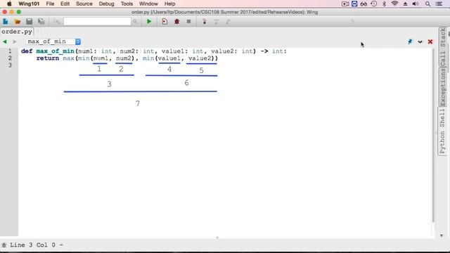Run the program with green play button

coord(149,22)
